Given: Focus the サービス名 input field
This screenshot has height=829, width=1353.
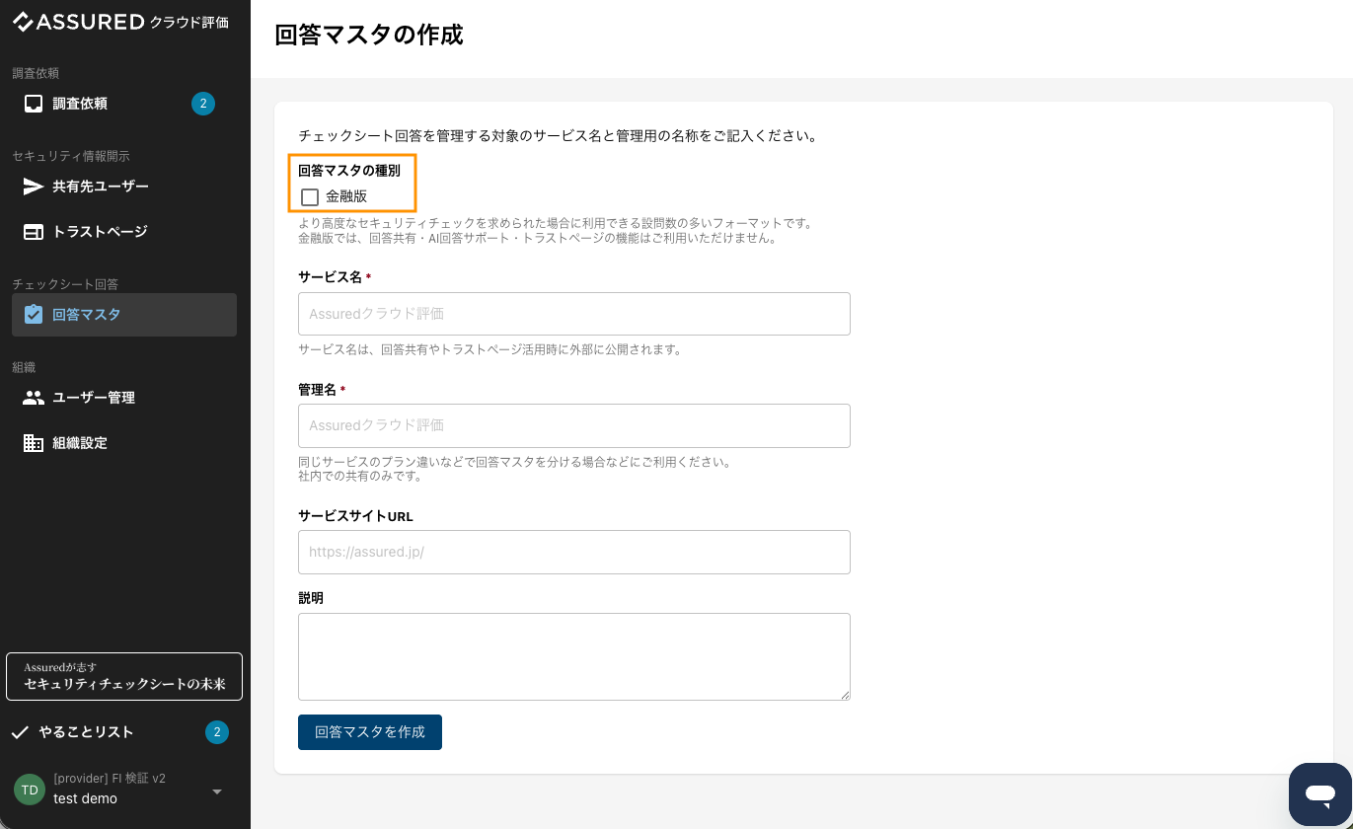Looking at the screenshot, I should pos(574,314).
